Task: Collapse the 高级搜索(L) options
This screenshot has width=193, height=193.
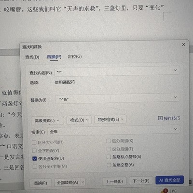Action: [47, 121]
